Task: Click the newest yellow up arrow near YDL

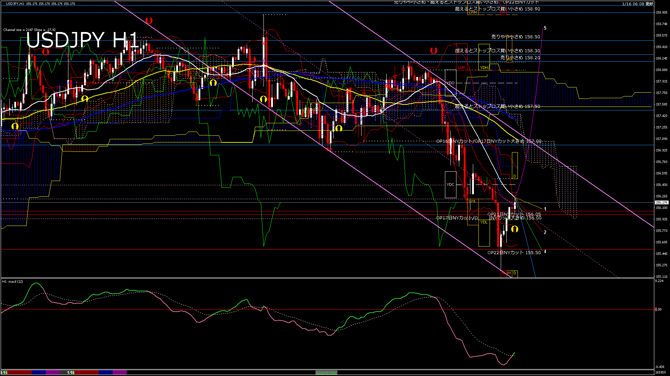Action: (x=514, y=229)
